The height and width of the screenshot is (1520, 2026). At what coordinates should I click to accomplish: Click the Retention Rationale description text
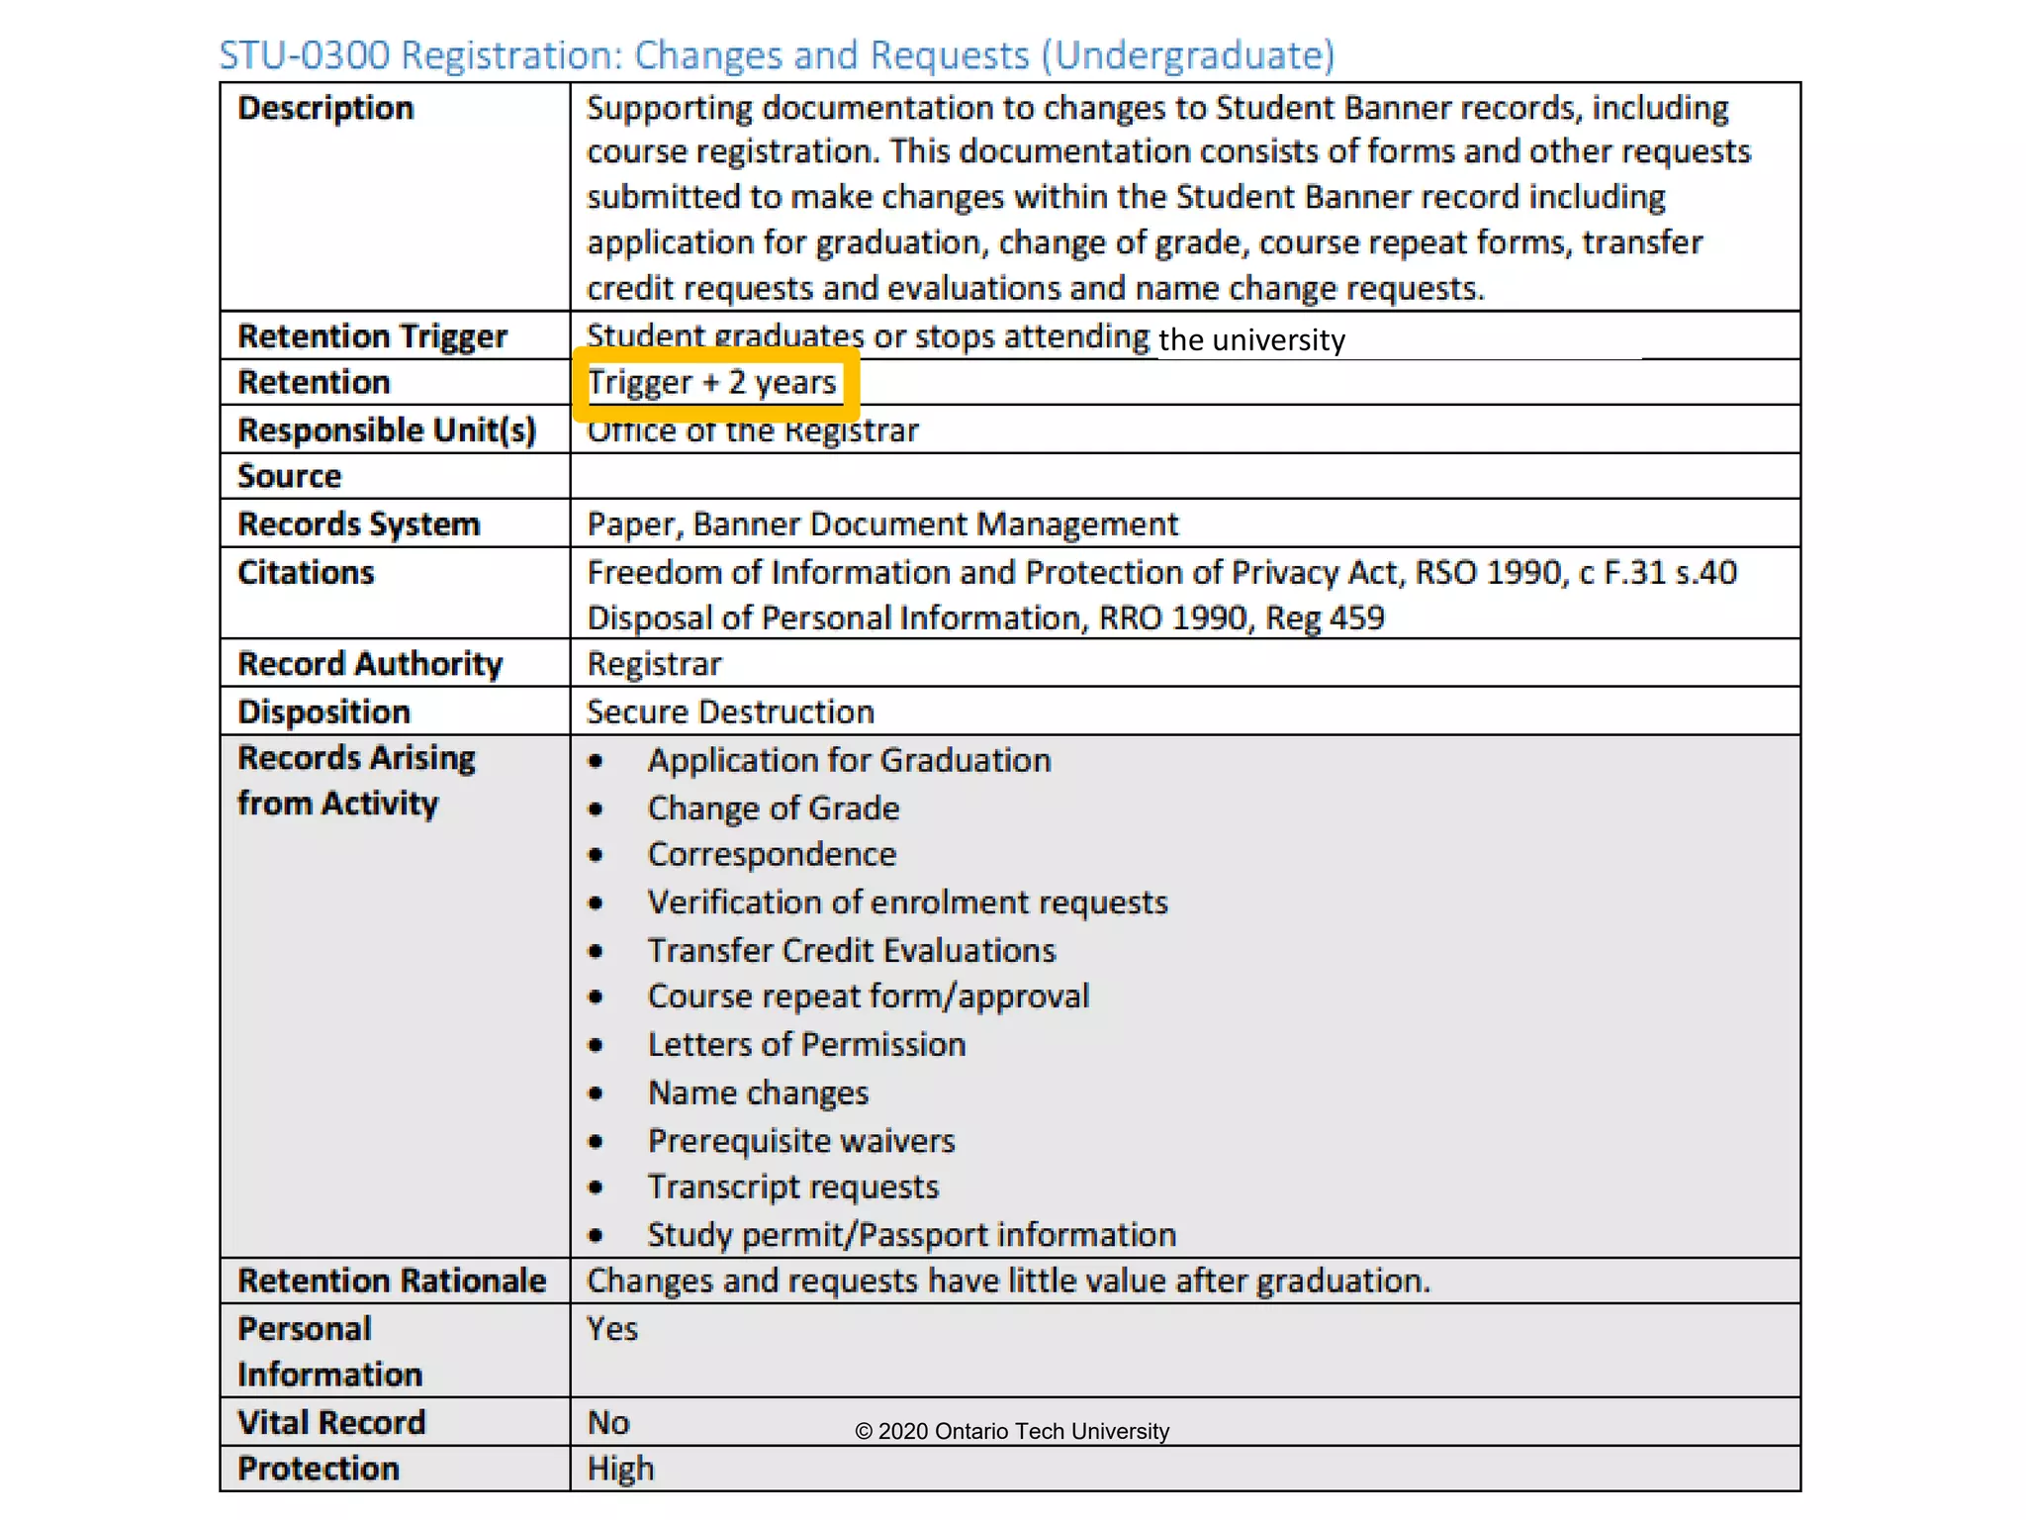1008,1282
